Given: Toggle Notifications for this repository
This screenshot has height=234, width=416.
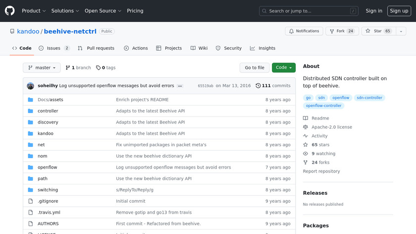Looking at the screenshot, I should (x=304, y=31).
